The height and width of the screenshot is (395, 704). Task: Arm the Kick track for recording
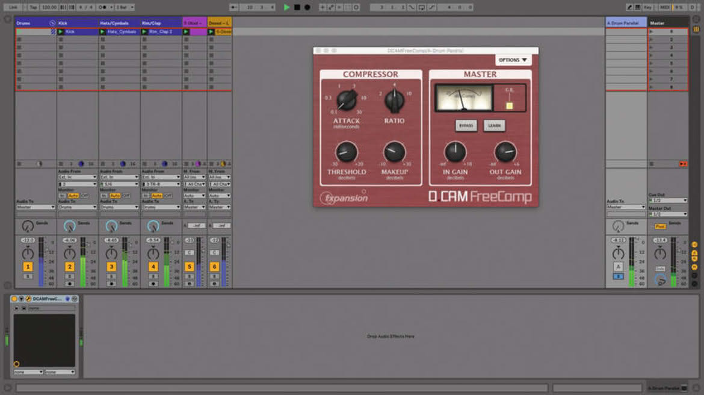pos(70,284)
